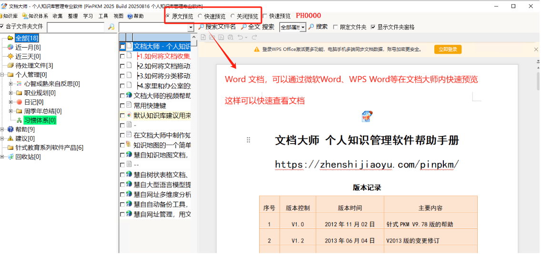Click the WPS undo arrow icon

click(240, 37)
